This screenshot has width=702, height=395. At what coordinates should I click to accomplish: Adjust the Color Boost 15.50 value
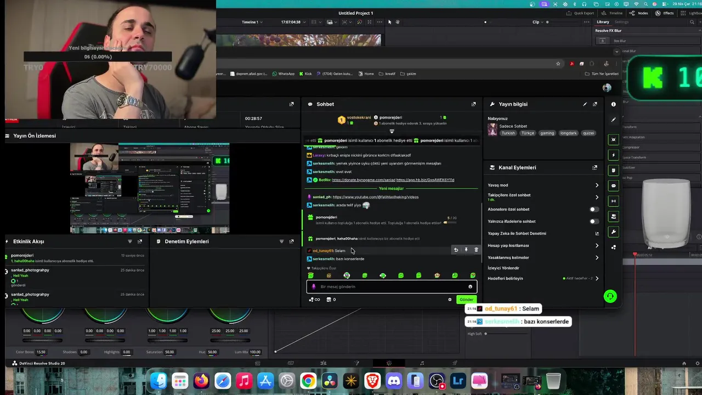pos(41,352)
